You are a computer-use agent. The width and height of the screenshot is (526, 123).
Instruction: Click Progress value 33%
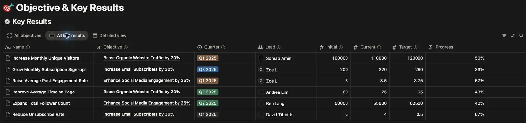pos(479,70)
